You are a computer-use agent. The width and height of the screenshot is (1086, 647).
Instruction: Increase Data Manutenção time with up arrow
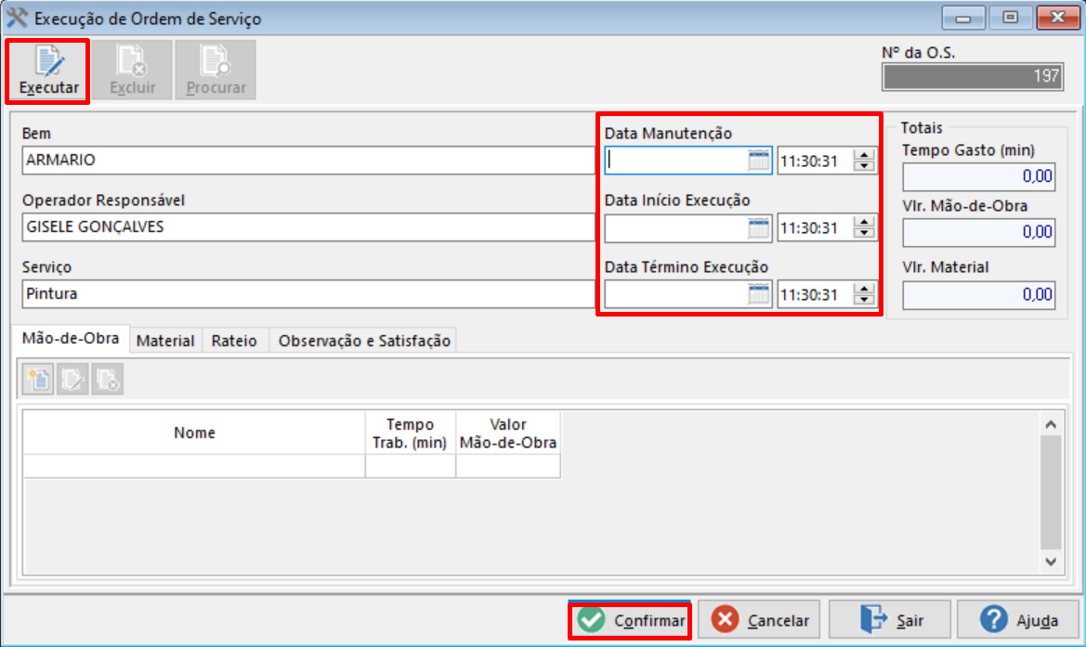(864, 155)
